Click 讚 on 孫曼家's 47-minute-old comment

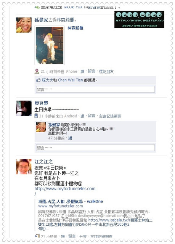[70, 138]
